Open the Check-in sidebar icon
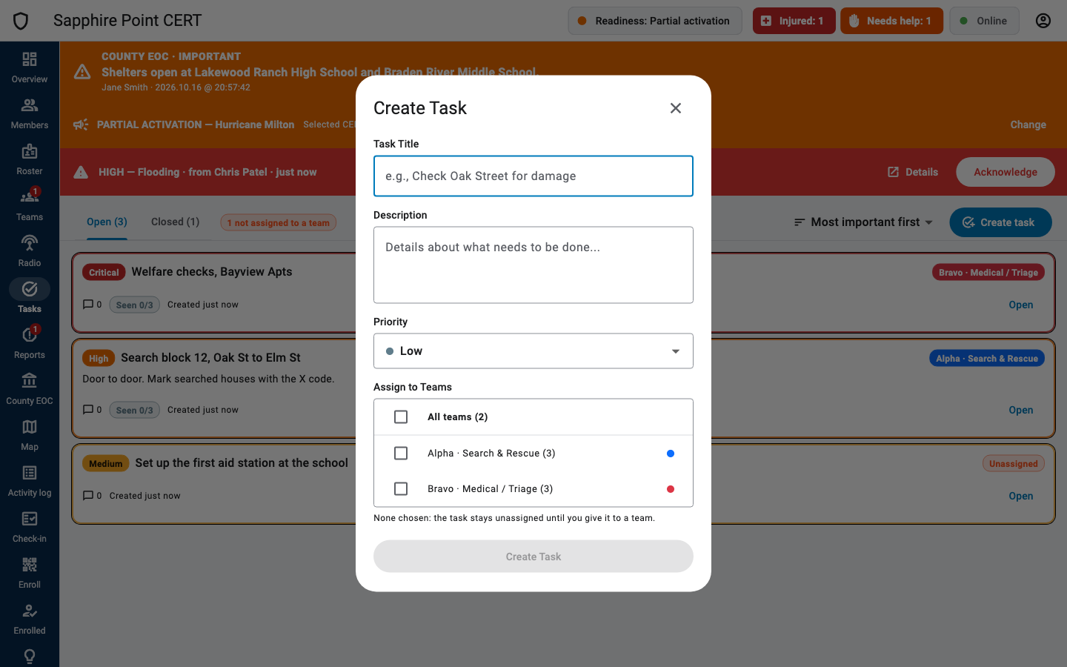 click(x=30, y=519)
